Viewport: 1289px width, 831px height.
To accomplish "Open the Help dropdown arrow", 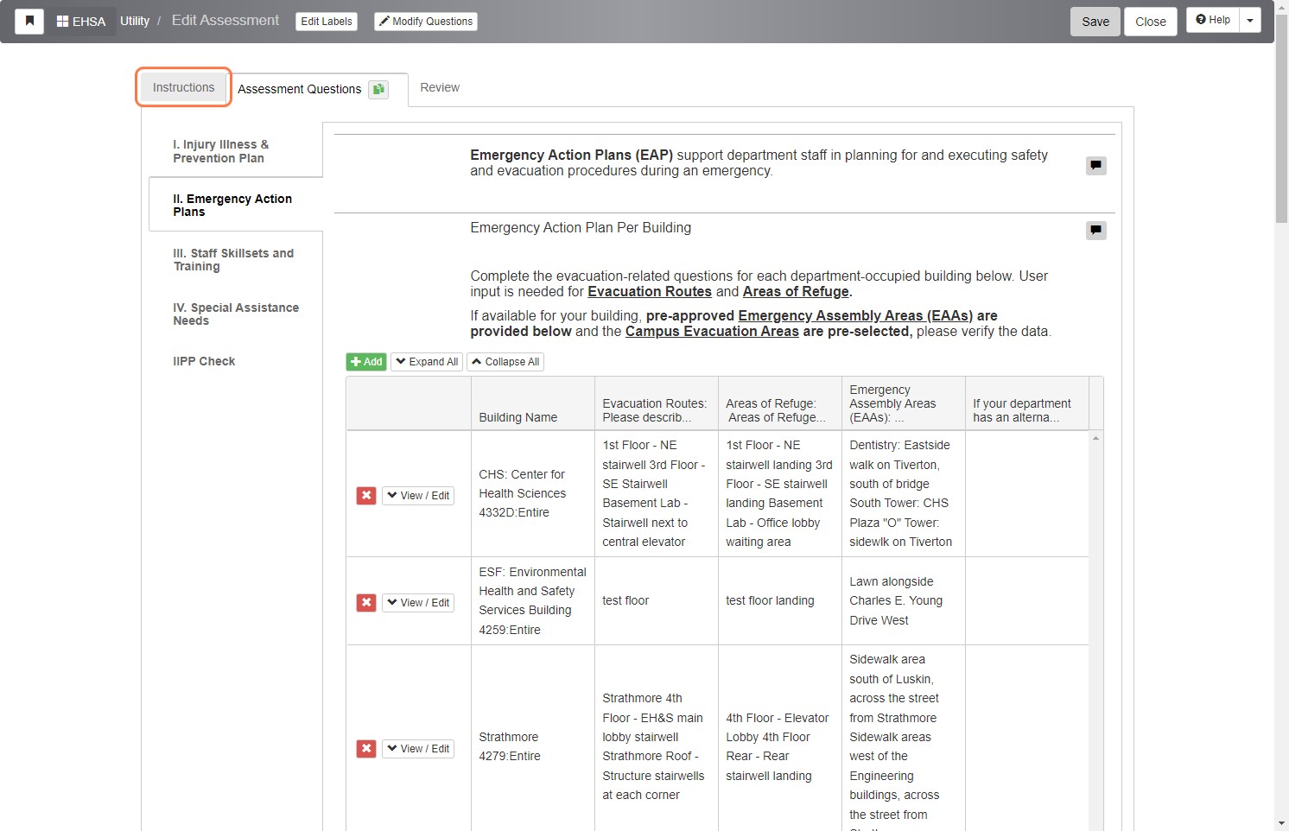I will tap(1250, 20).
